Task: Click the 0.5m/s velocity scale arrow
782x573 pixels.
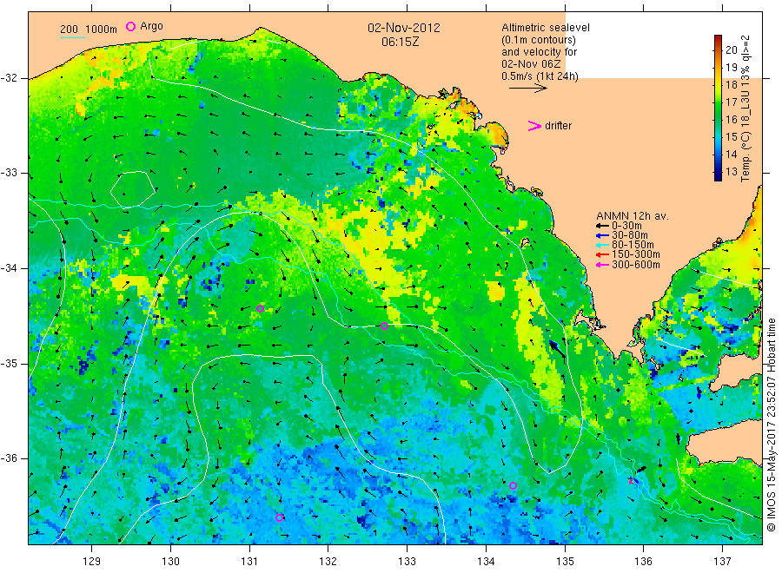Action: point(528,89)
